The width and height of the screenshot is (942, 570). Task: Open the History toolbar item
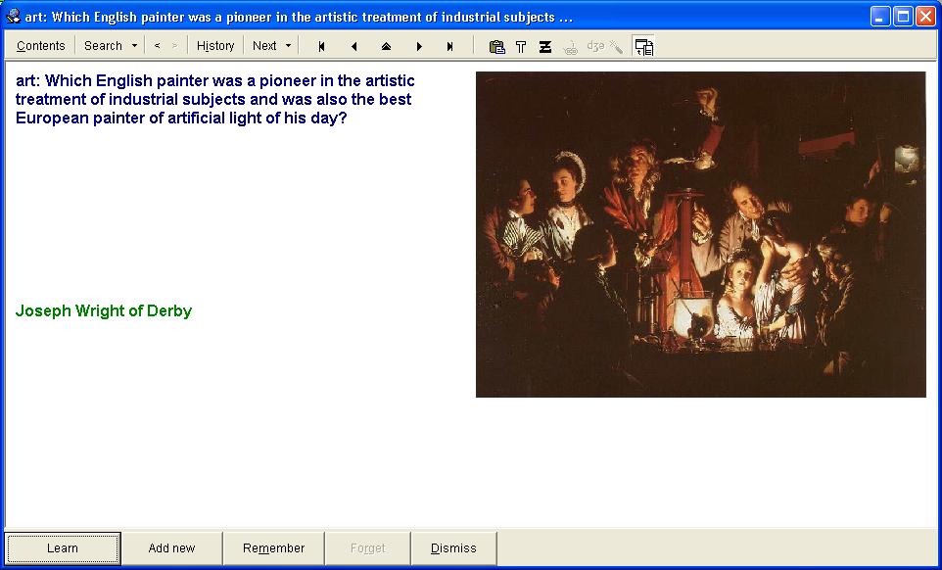[215, 46]
